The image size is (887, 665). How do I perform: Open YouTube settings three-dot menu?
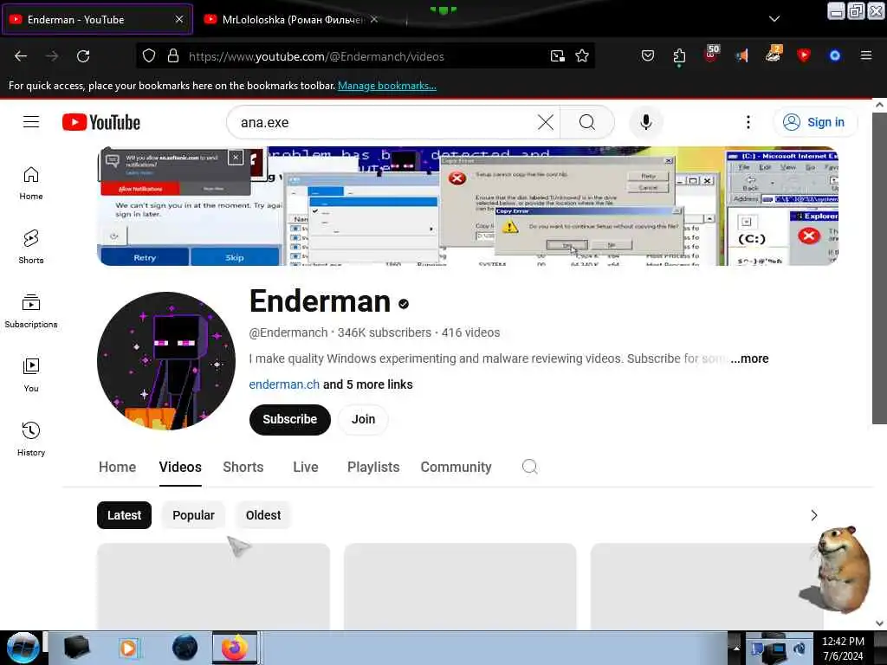(x=748, y=122)
